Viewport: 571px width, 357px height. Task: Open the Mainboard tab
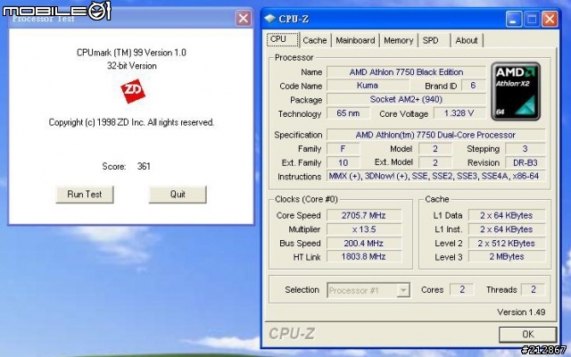click(x=355, y=40)
